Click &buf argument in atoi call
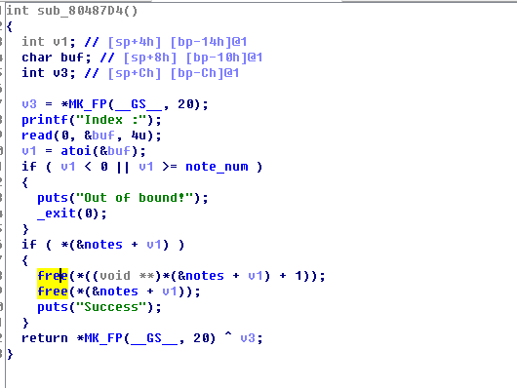The width and height of the screenshot is (517, 388). pos(115,151)
